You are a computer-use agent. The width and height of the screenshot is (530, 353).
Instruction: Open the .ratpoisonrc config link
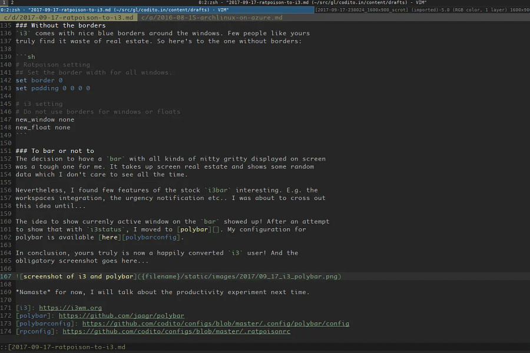pos(176,331)
